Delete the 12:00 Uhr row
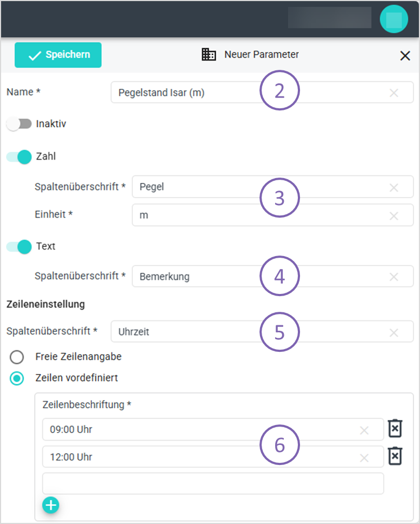Screen dimensions: 420x524 [396, 456]
